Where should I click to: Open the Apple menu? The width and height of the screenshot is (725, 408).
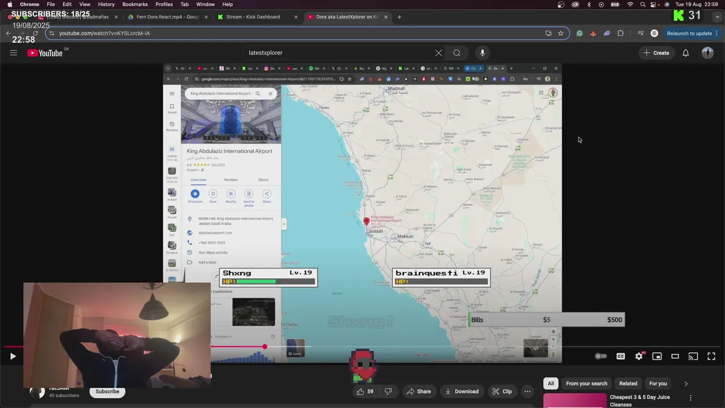click(10, 5)
